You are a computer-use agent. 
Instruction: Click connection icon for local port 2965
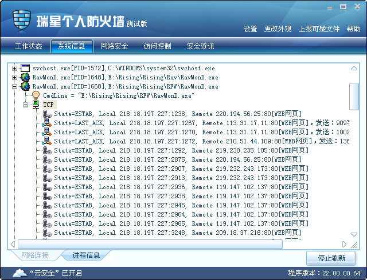pos(47,223)
